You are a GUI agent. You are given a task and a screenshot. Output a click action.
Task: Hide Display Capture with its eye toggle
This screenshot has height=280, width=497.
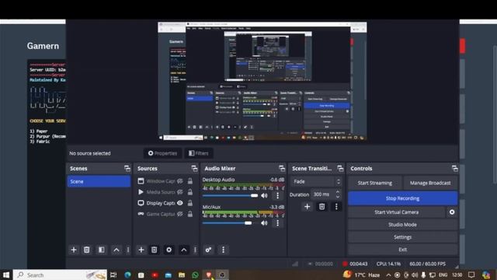tap(179, 203)
